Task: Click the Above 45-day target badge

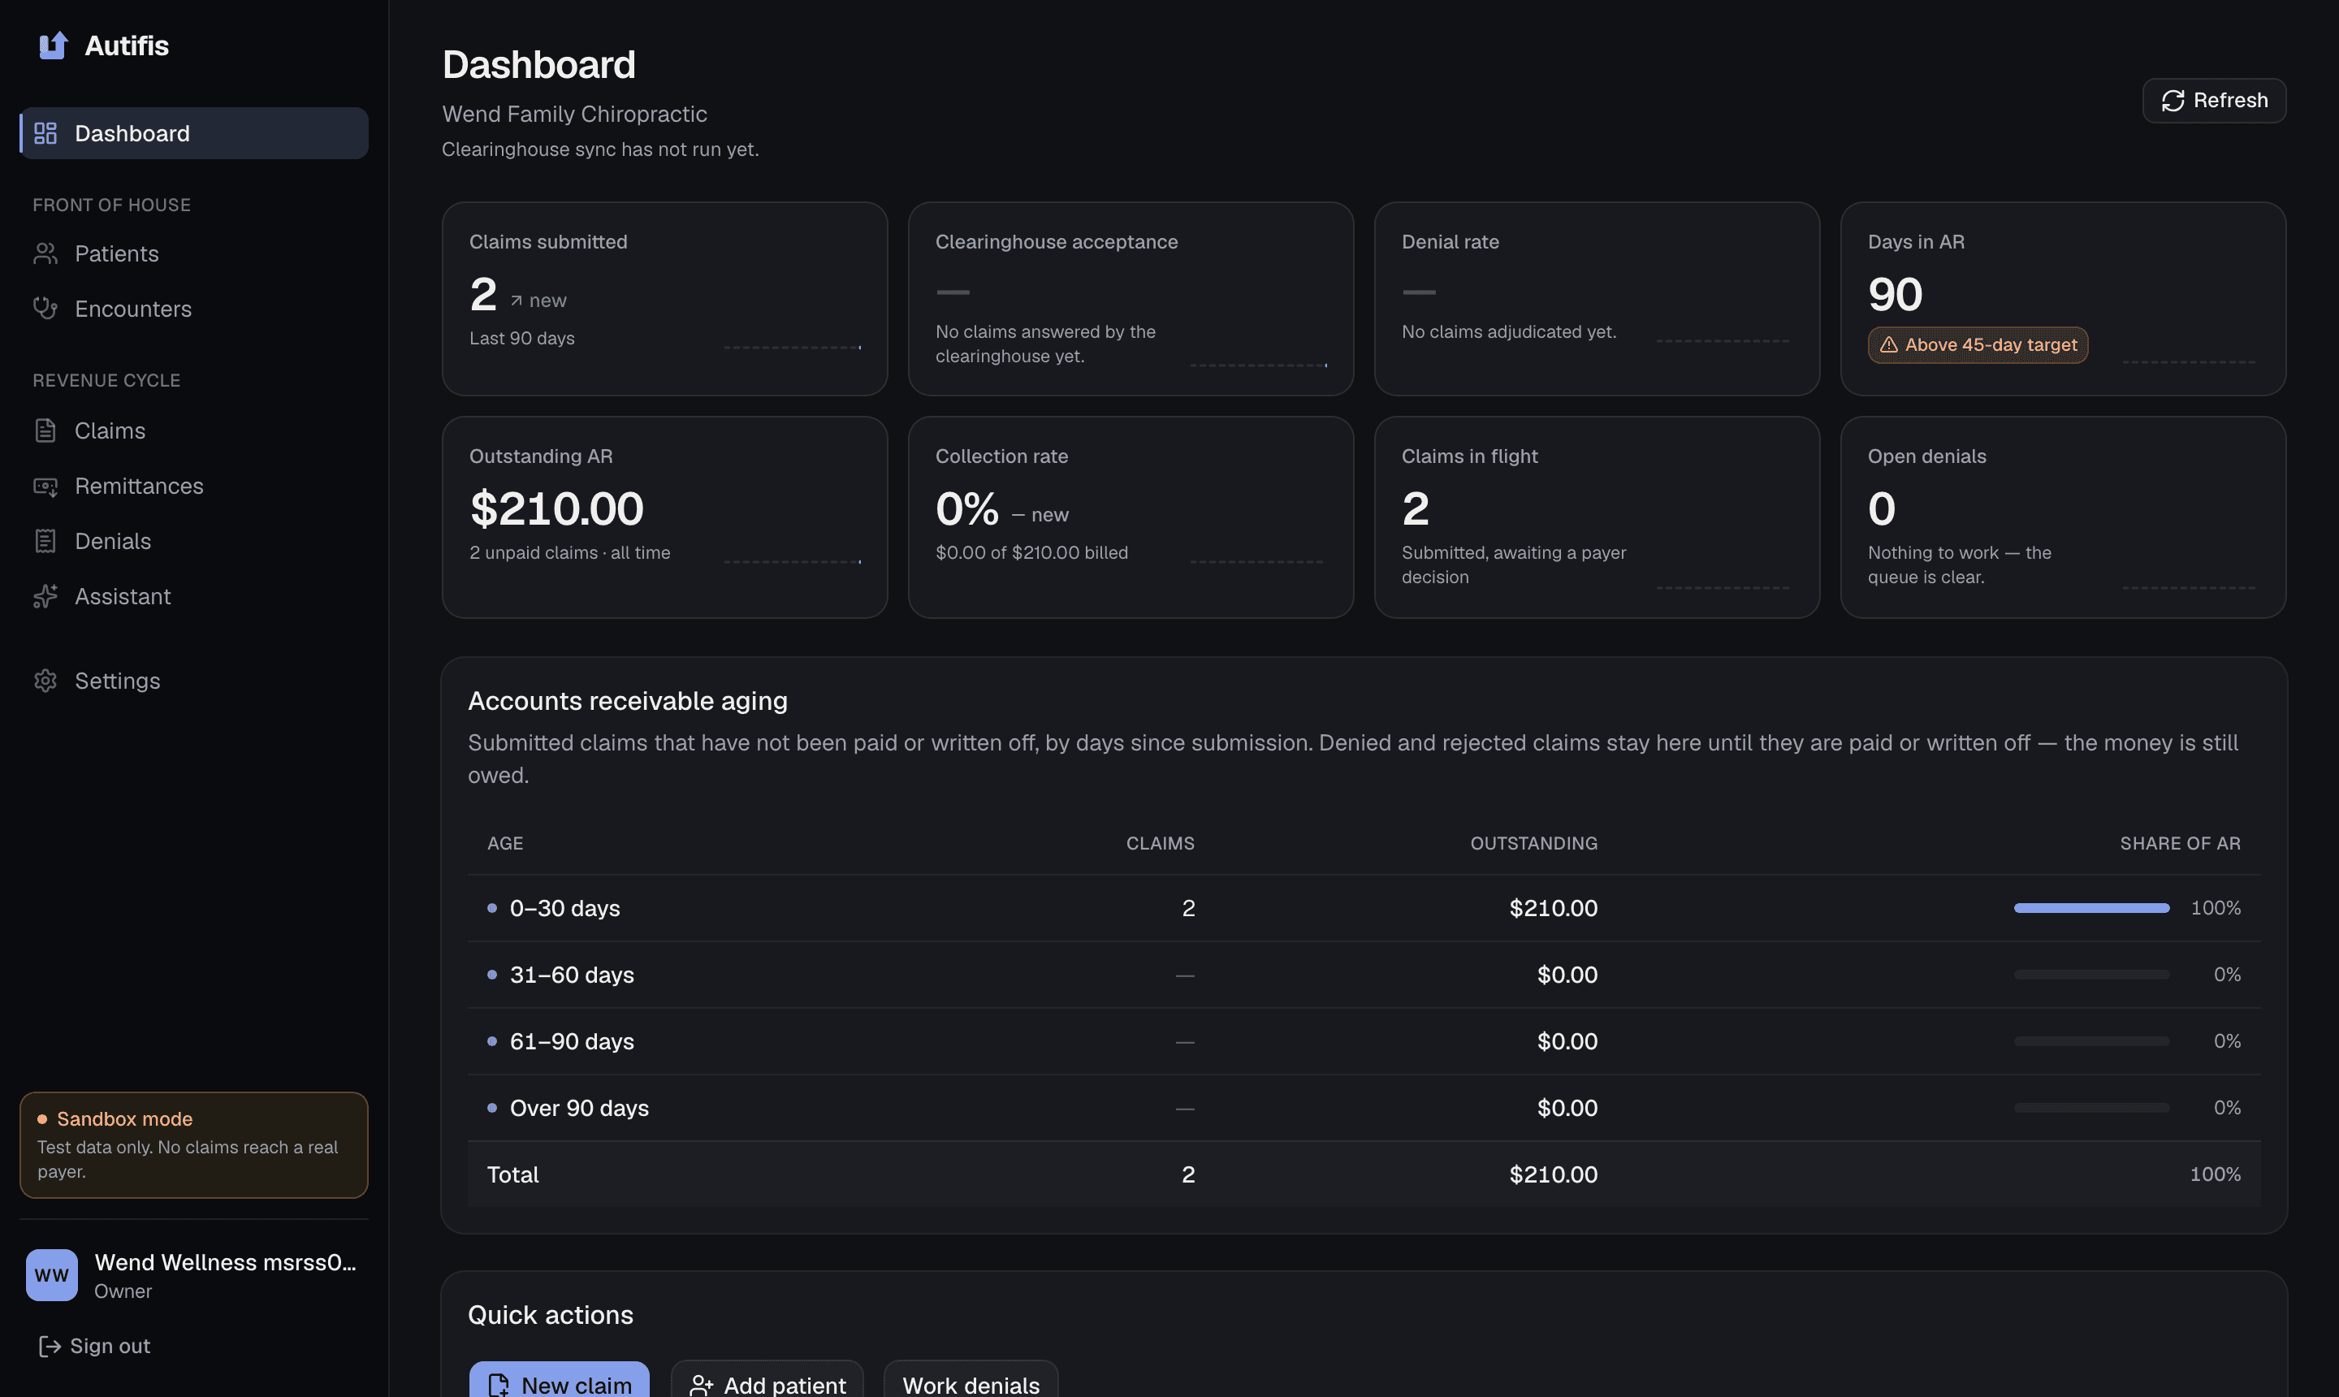Action: click(x=1978, y=344)
